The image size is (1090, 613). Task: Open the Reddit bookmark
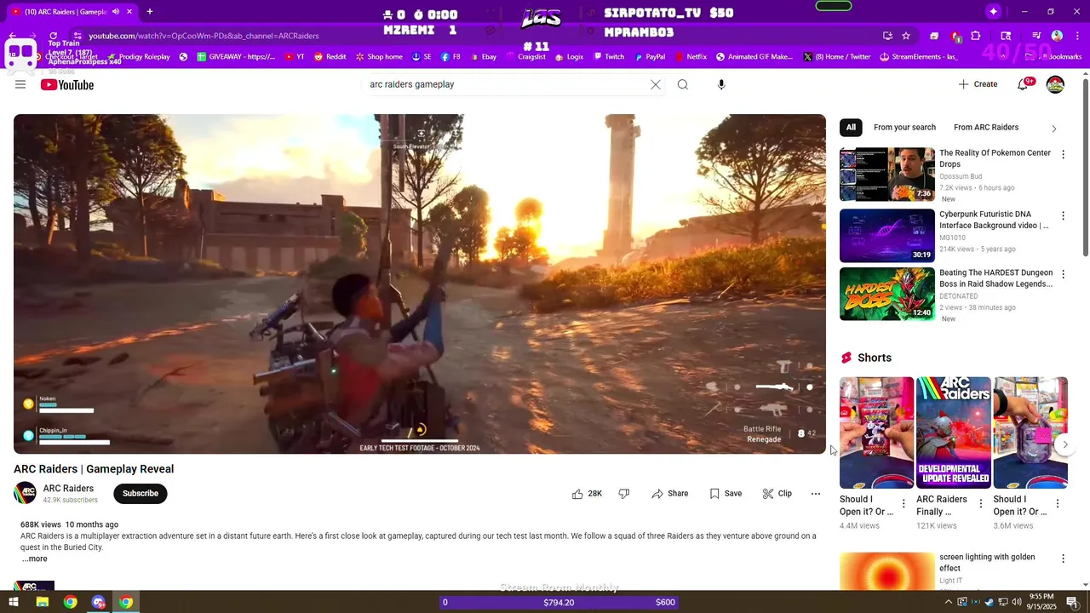tap(330, 57)
